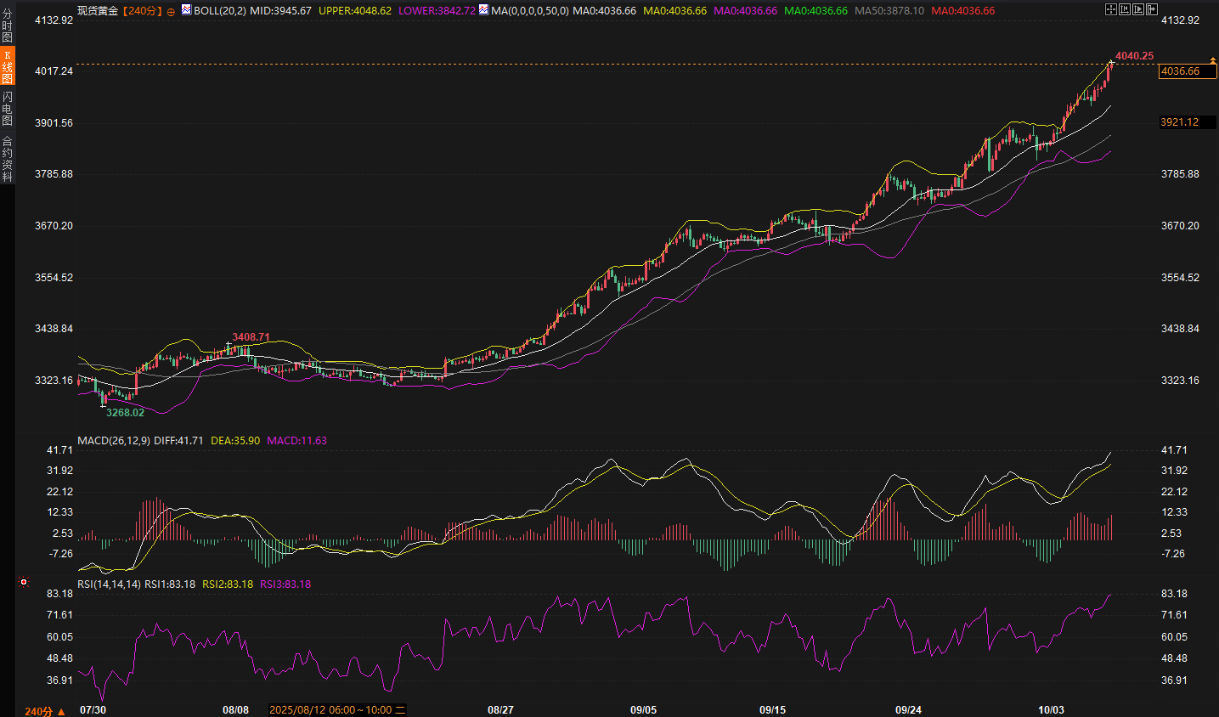Open the 【240分】 timeframe label in title
This screenshot has width=1219, height=717.
coord(141,11)
